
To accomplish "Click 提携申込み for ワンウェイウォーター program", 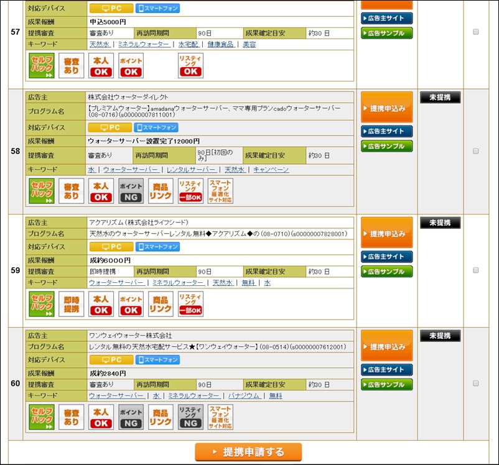I will coord(386,346).
